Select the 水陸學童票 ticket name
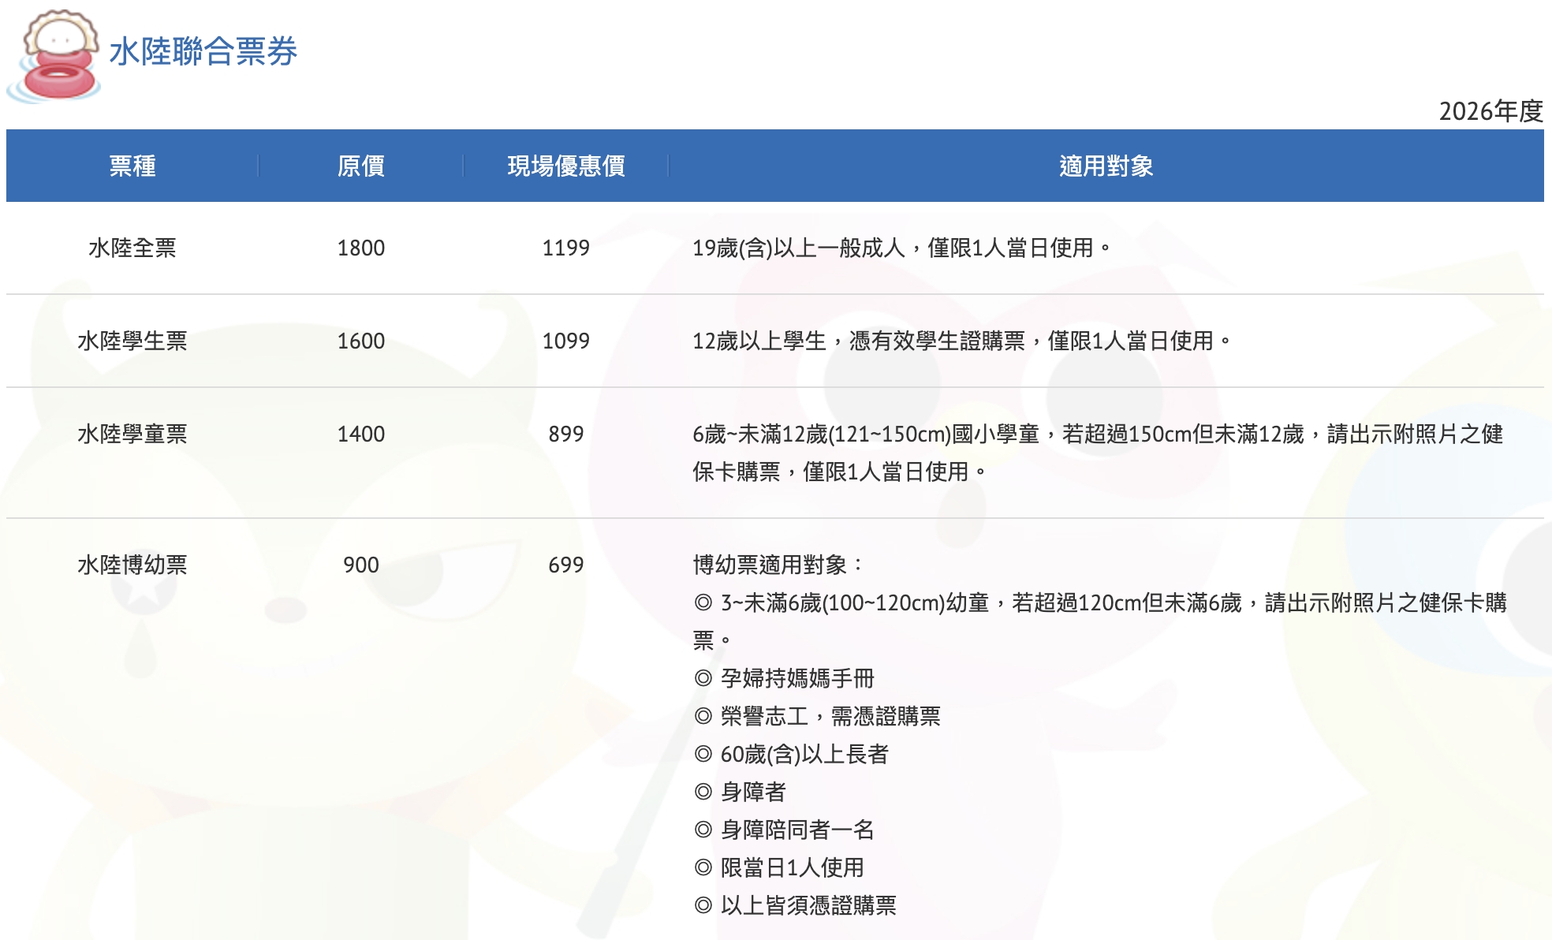Screen dimensions: 1552x940 [x=132, y=435]
